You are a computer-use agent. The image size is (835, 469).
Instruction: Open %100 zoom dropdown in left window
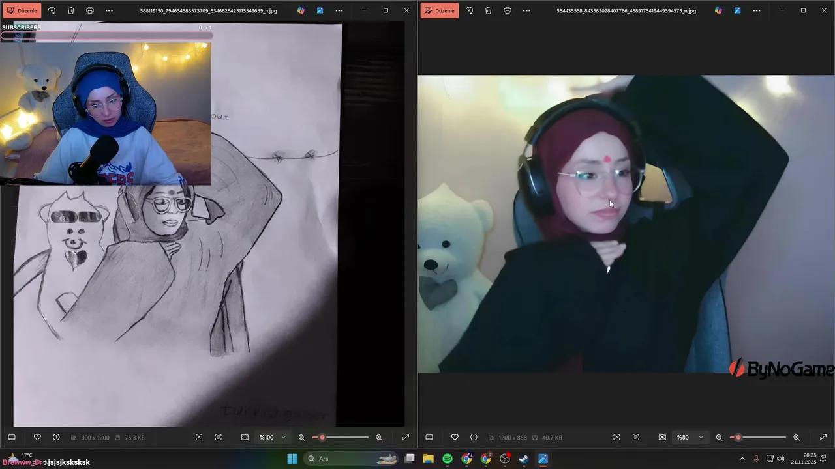click(x=273, y=437)
